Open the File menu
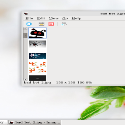Viewport: 125px width, 125px height. 29,18
